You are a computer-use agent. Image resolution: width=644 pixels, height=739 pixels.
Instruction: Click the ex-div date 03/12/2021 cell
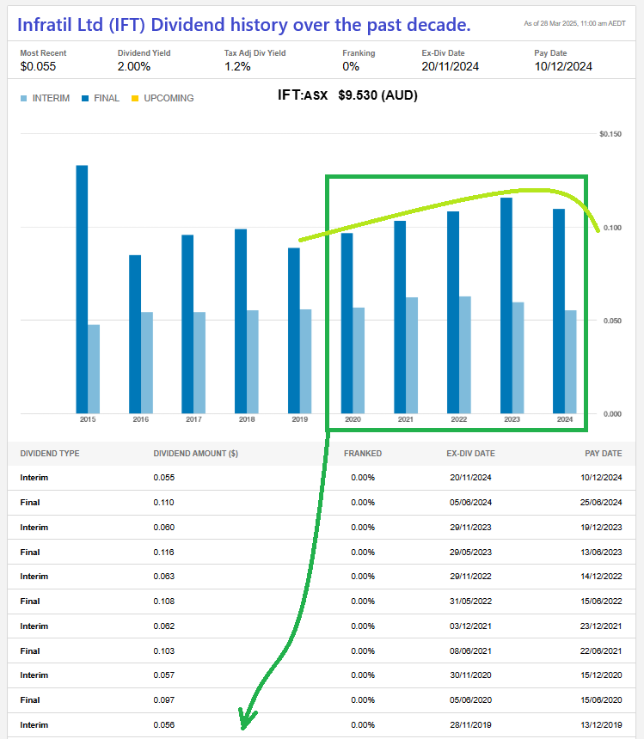pos(469,626)
